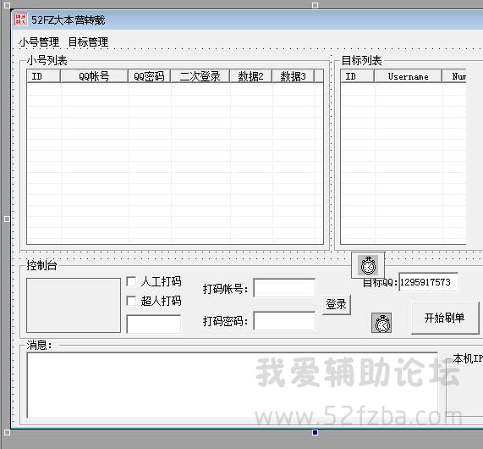The height and width of the screenshot is (449, 483).
Task: Click the 二次登录 column header
Action: [x=200, y=76]
